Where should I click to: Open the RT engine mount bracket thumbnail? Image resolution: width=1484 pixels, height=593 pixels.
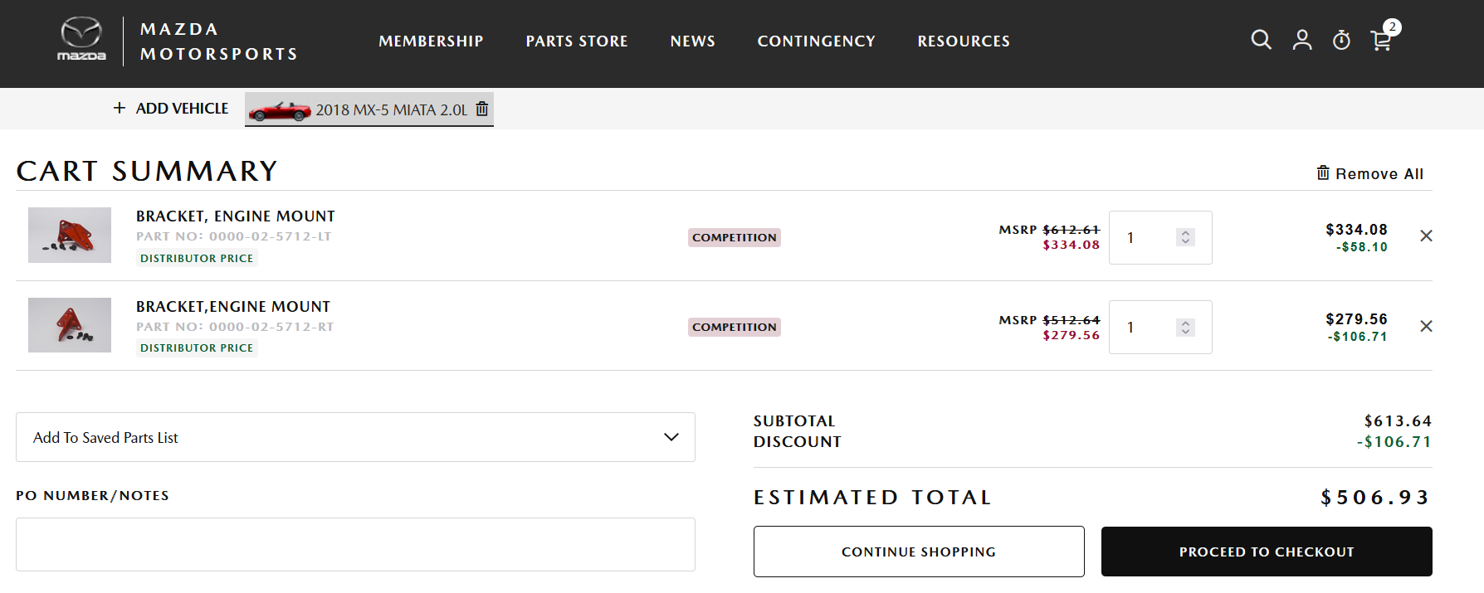pyautogui.click(x=70, y=325)
